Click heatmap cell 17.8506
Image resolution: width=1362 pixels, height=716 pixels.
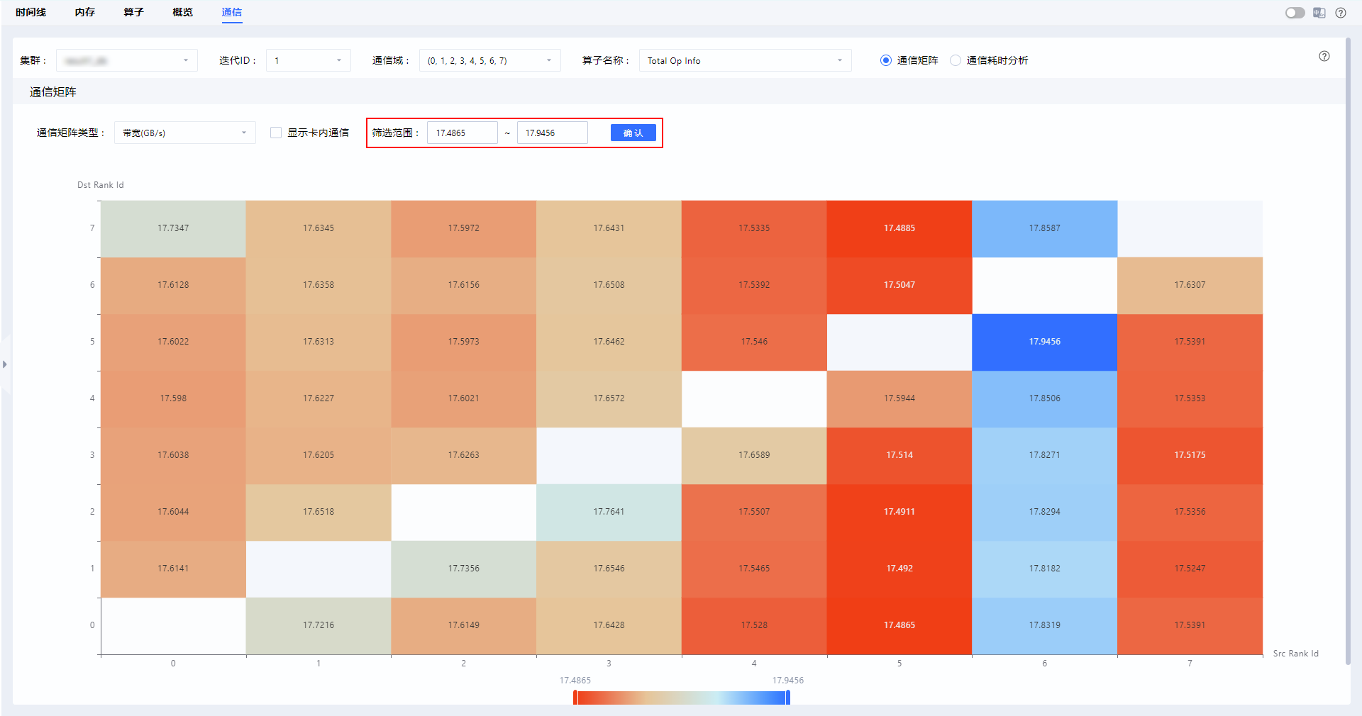1044,398
